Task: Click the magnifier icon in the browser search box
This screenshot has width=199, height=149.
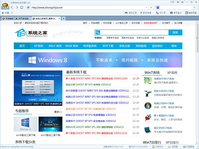Action: 194,8
